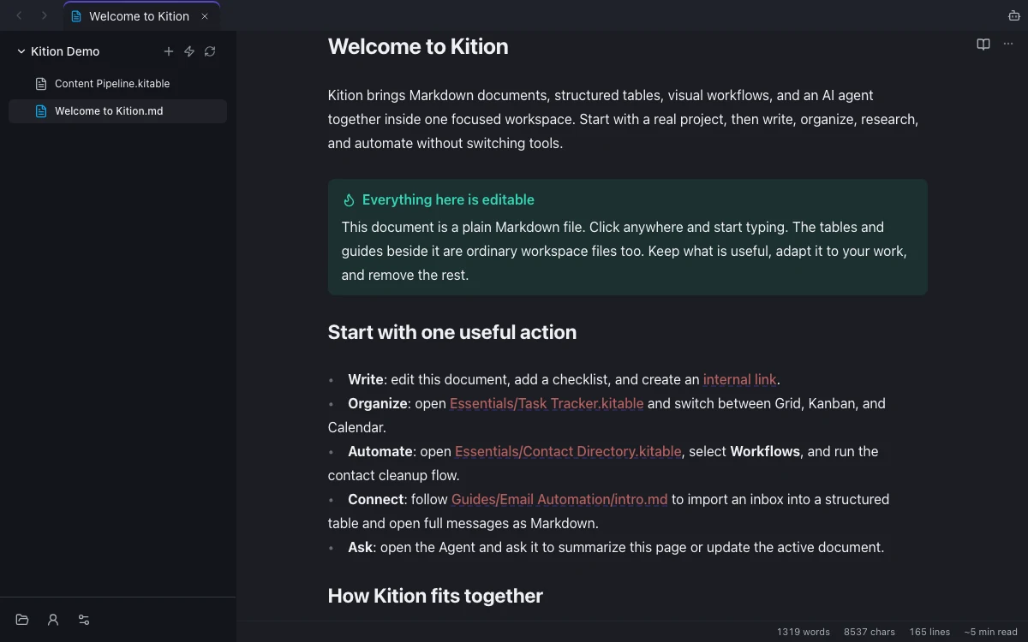The width and height of the screenshot is (1028, 642).
Task: Open Content Pipeline.kitable file
Action: [x=117, y=84]
